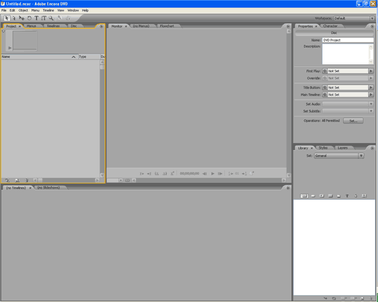Toggle Library layer sets filter icon
378x302 pixels.
click(339, 196)
